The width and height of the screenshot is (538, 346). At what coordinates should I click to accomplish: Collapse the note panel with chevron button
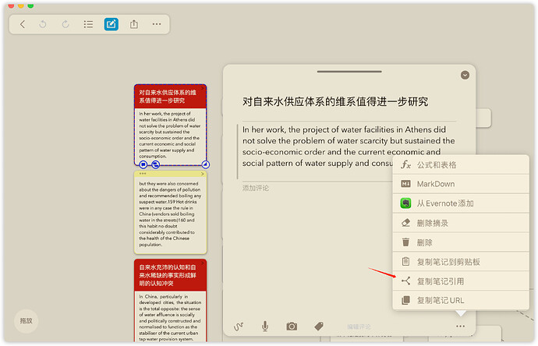point(465,75)
